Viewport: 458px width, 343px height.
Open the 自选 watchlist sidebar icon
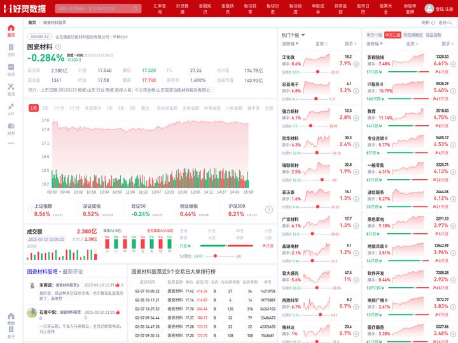[11, 70]
